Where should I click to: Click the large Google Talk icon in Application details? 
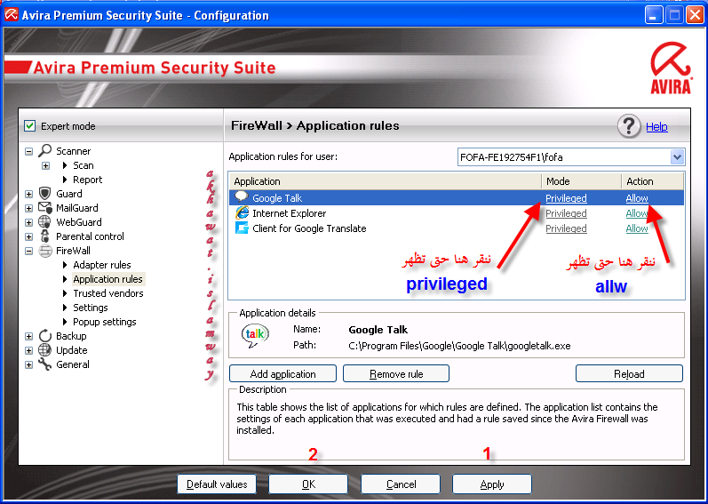(255, 337)
